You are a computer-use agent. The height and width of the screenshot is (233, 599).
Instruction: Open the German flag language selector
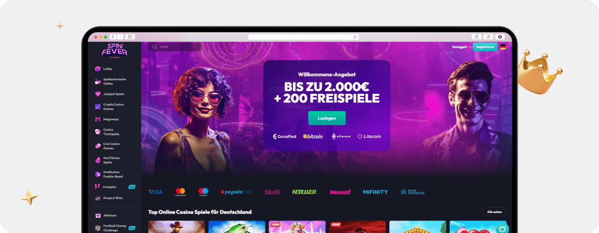click(x=503, y=47)
